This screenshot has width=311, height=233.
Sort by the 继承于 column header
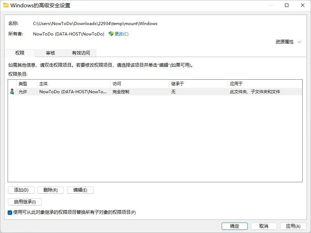point(198,84)
